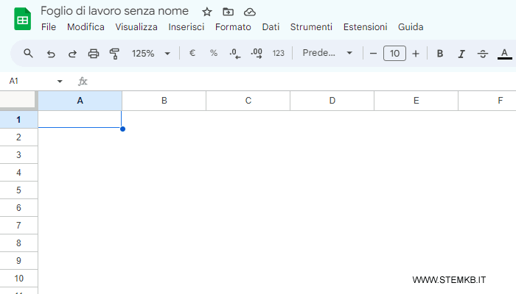The width and height of the screenshot is (516, 294).
Task: Click the print icon
Action: click(x=94, y=53)
